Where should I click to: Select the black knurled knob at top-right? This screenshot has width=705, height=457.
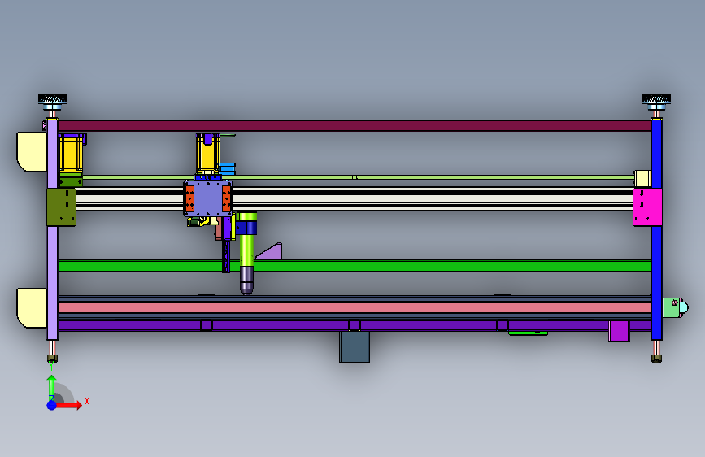pos(656,98)
